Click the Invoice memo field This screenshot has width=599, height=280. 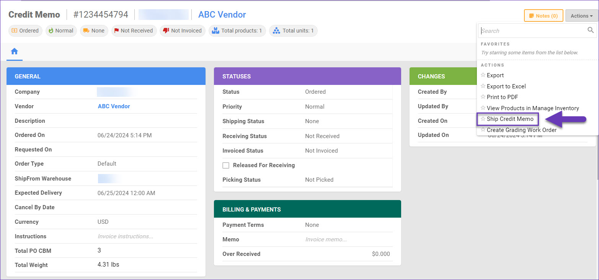[326, 239]
